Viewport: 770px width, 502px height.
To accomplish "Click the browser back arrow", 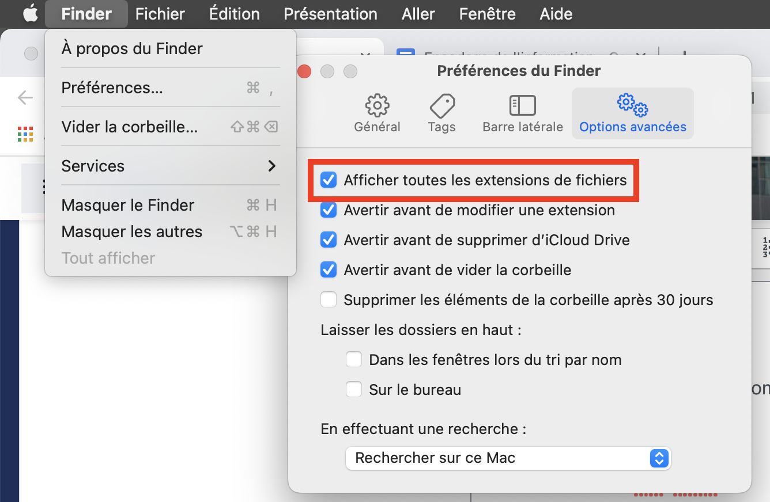I will pyautogui.click(x=25, y=98).
